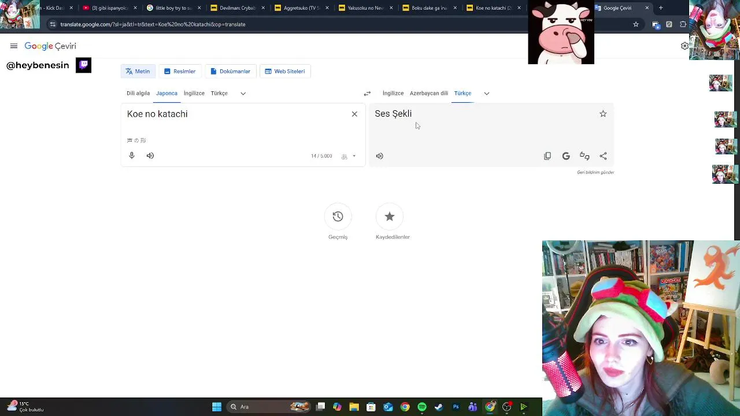The width and height of the screenshot is (740, 416).
Task: Select Azerbaycan dili as target language
Action: [x=429, y=93]
